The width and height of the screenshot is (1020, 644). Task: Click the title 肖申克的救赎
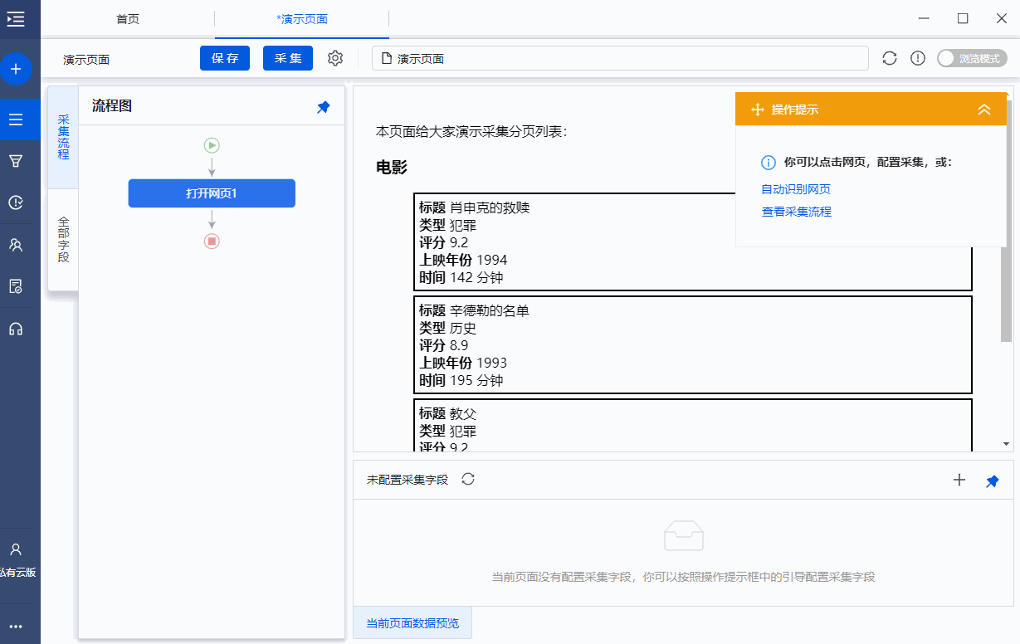[x=490, y=207]
